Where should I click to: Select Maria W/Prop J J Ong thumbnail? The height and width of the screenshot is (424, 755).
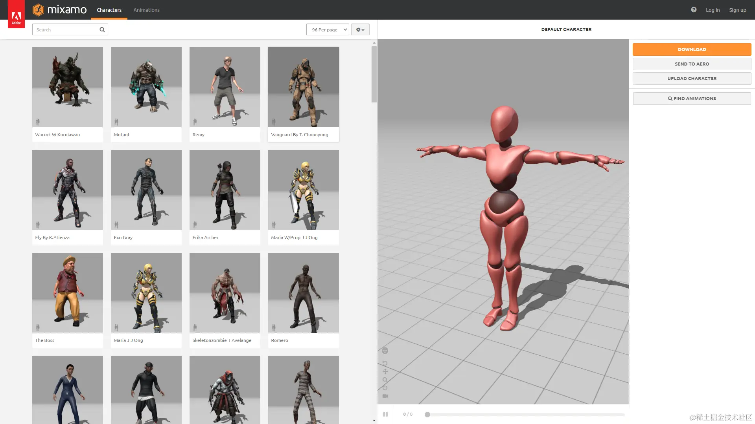(304, 190)
